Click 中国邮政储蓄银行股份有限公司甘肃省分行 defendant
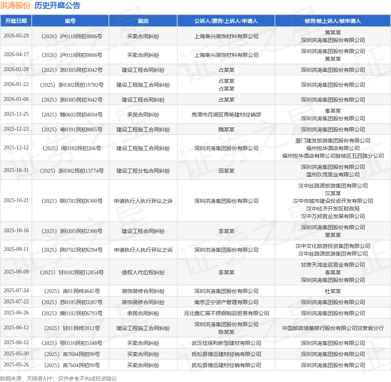 pos(333,329)
